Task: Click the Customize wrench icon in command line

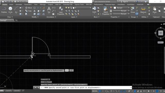Action: coord(38,88)
